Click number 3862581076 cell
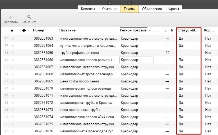The image size is (218, 135). [44, 131]
